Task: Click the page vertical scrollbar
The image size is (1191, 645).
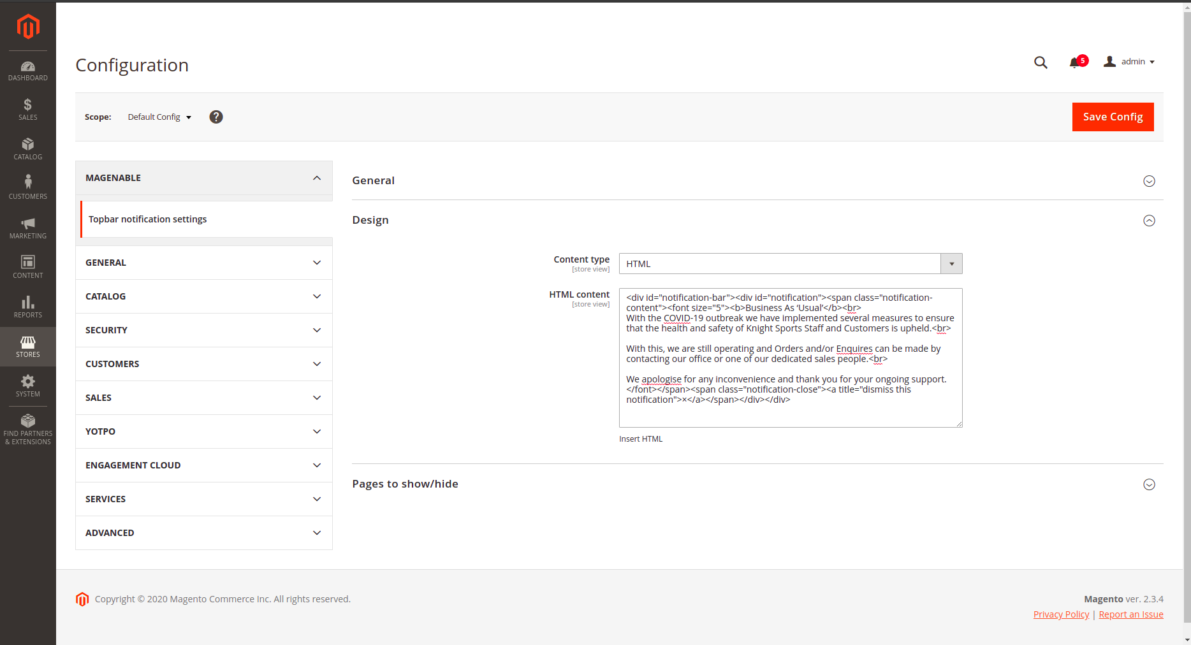Action: click(x=1187, y=319)
